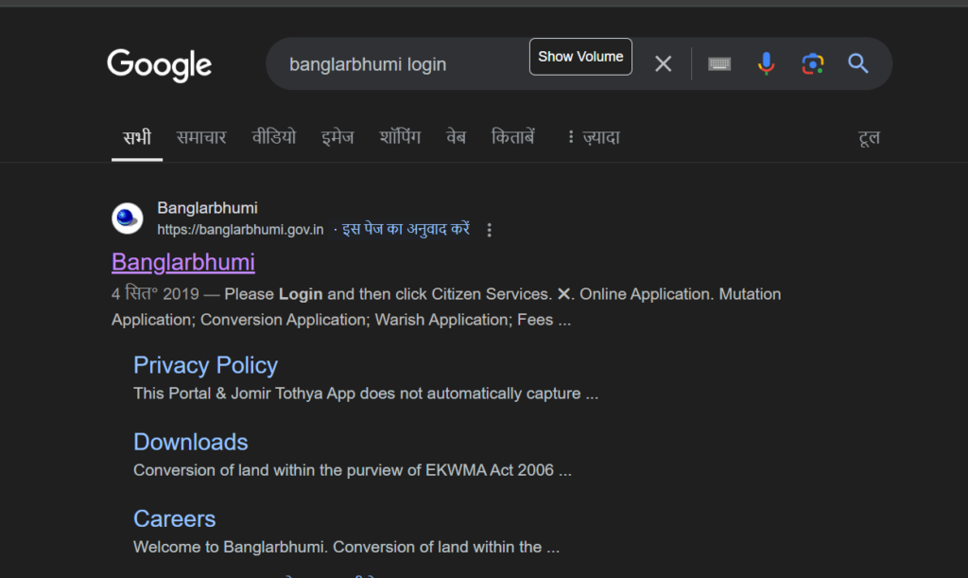Viewport: 968px width, 578px height.
Task: Click इस पेज का अनुवाद करें translate link
Action: 406,229
